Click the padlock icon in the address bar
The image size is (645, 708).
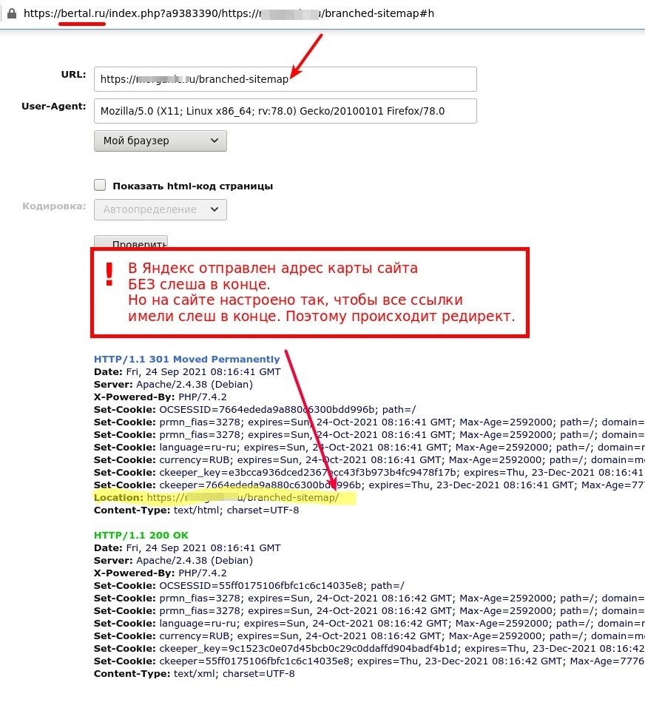click(11, 13)
